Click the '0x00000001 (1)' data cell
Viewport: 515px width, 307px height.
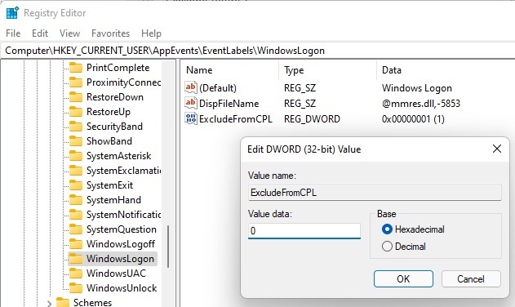point(413,119)
